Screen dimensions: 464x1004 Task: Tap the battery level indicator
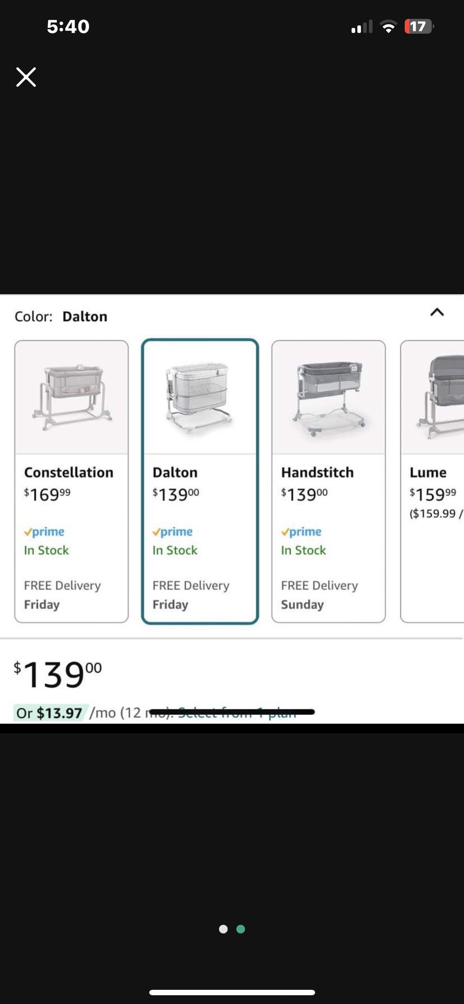click(x=418, y=27)
